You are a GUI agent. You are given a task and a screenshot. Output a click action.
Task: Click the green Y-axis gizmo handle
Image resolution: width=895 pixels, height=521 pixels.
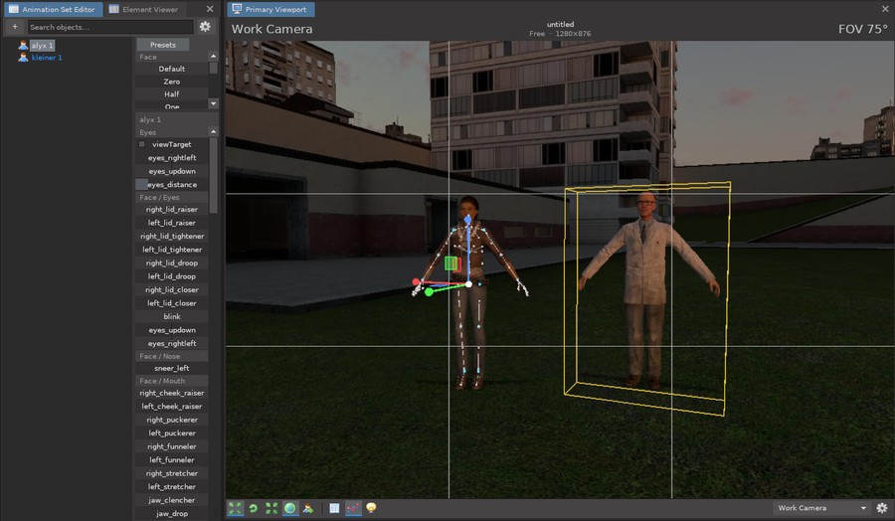point(429,292)
